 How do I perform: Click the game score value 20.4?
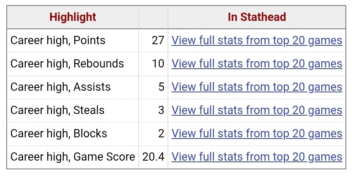click(153, 157)
